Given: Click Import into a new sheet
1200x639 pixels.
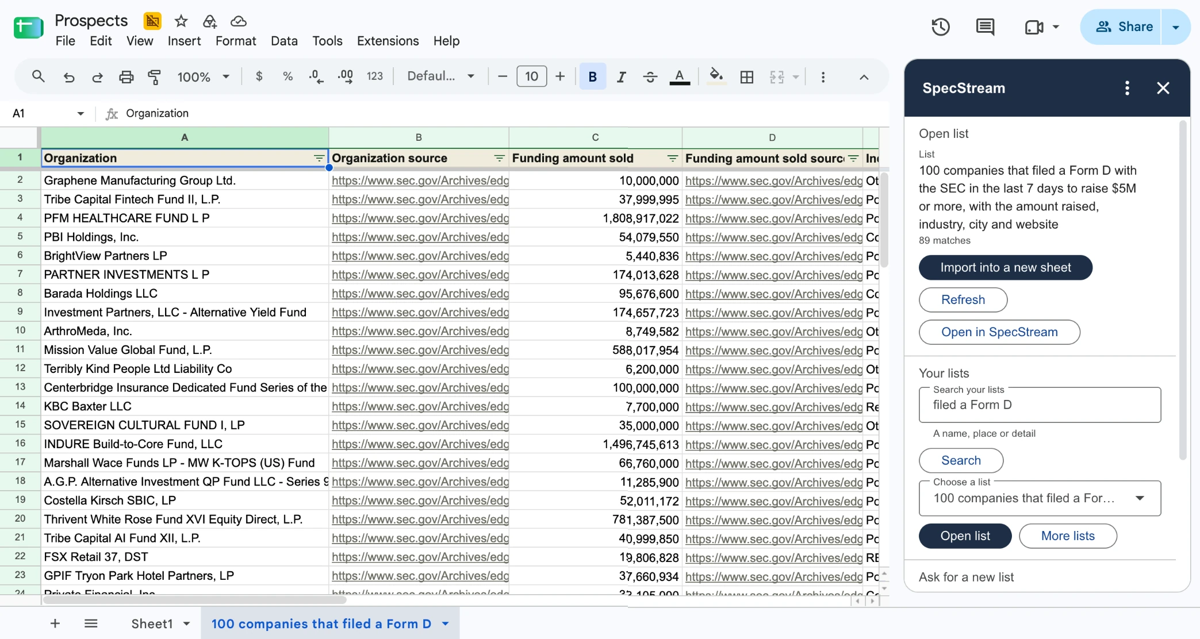Looking at the screenshot, I should pyautogui.click(x=1006, y=267).
